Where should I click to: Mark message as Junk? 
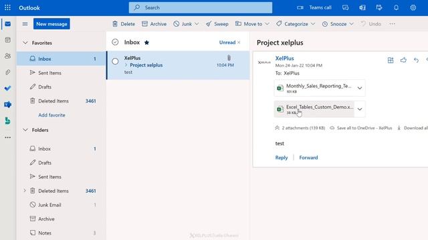click(x=183, y=24)
